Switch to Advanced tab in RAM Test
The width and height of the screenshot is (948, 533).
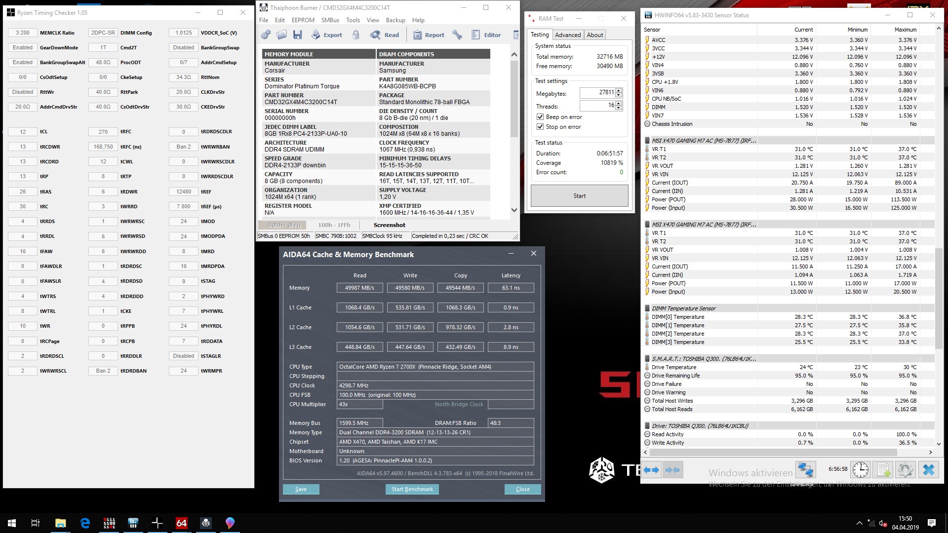(x=567, y=35)
